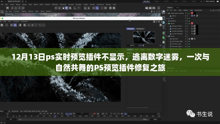The width and height of the screenshot is (220, 124).
Task: Open the Tags menu in Objects panel
Action: click(x=191, y=10)
